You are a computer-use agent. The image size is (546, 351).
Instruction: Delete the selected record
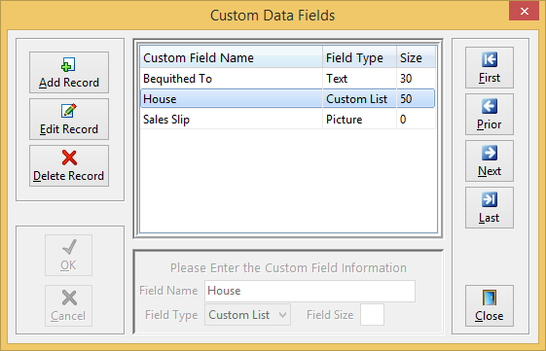[x=69, y=165]
